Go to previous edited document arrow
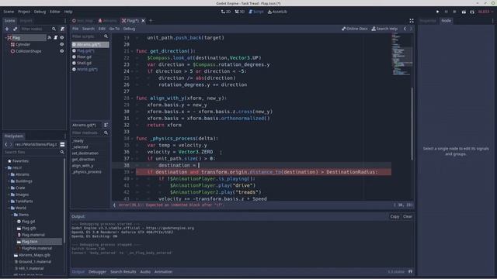Viewport: 497px width, 279px height. coord(405,29)
